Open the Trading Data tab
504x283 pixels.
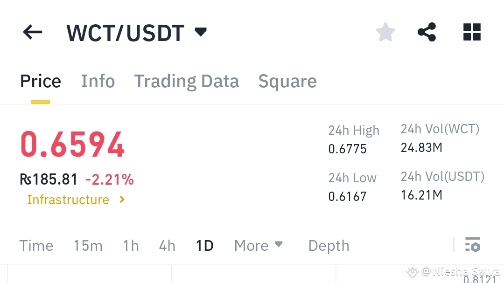click(187, 82)
